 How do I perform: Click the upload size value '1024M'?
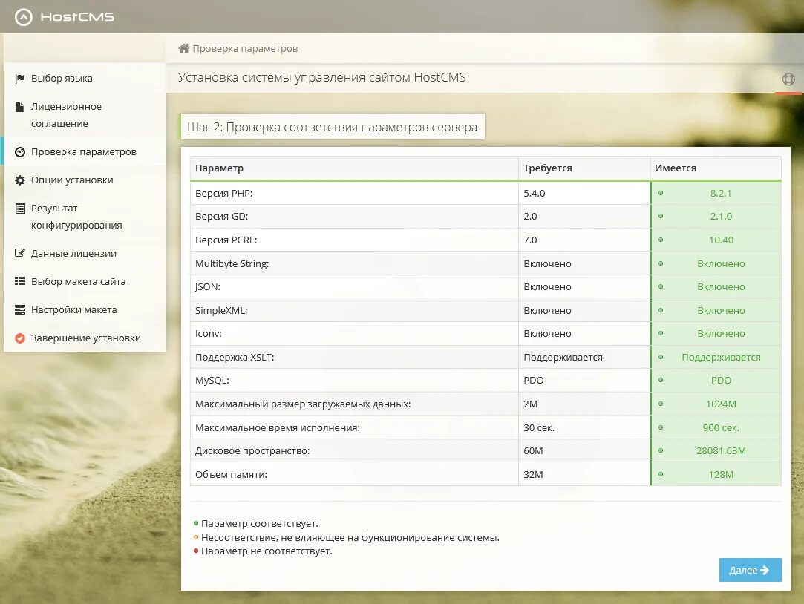pos(721,404)
